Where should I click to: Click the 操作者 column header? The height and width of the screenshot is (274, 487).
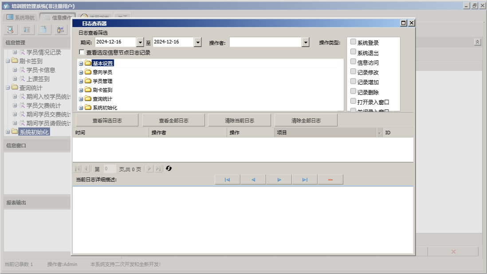pos(188,133)
